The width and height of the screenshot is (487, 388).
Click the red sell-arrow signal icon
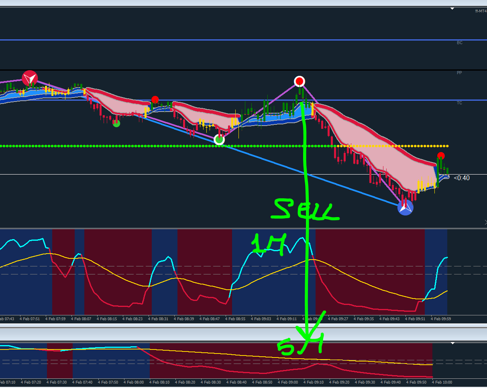30,78
